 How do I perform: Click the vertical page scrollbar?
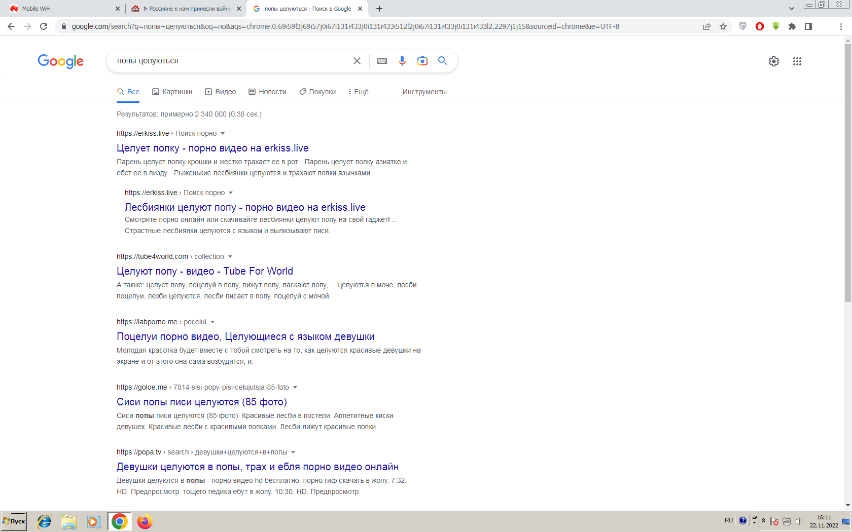coord(848,172)
